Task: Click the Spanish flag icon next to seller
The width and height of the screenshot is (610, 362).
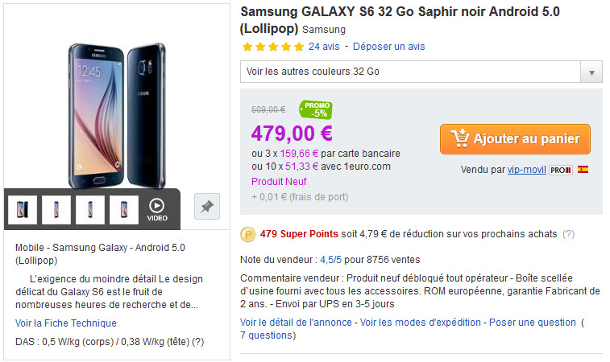Action: click(583, 170)
